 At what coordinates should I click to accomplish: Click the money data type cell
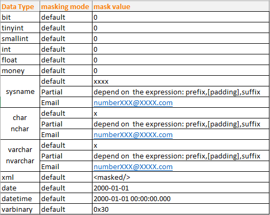coord(20,70)
